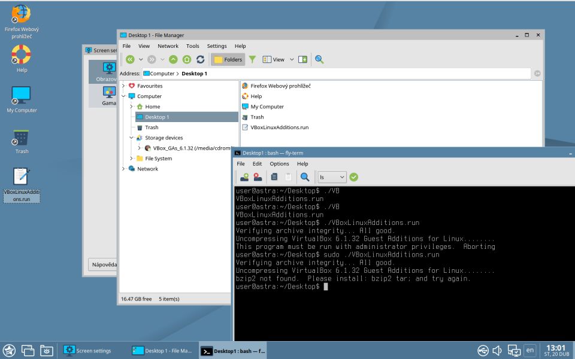Open the volume tray icon
Screen dimensions: 575x359
[497, 351]
